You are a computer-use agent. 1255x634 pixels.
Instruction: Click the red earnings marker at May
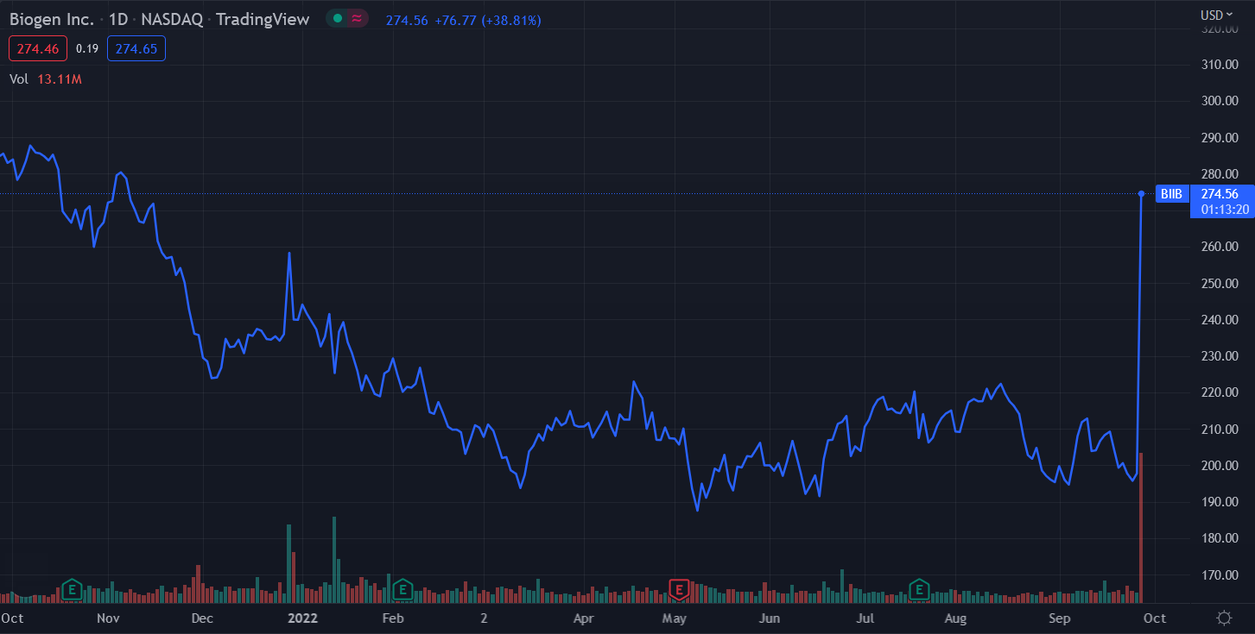click(679, 590)
